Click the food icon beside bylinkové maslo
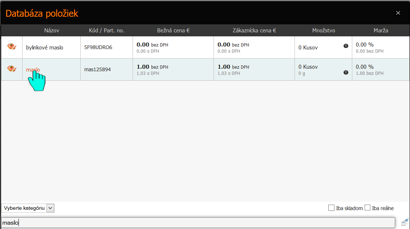The width and height of the screenshot is (410, 229). [x=12, y=47]
